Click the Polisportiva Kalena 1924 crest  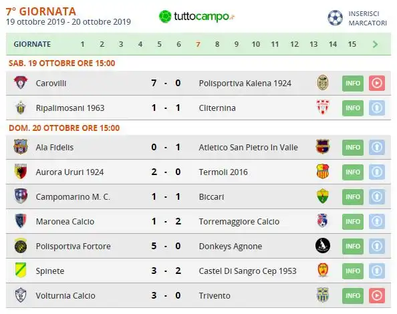point(323,82)
